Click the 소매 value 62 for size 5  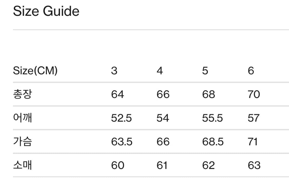tap(208, 165)
